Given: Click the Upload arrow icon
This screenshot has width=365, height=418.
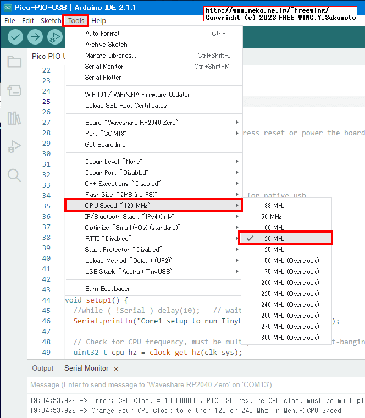Looking at the screenshot, I should click(x=35, y=37).
